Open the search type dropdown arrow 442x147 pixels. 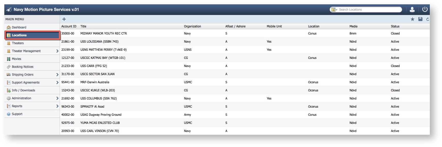pos(336,10)
